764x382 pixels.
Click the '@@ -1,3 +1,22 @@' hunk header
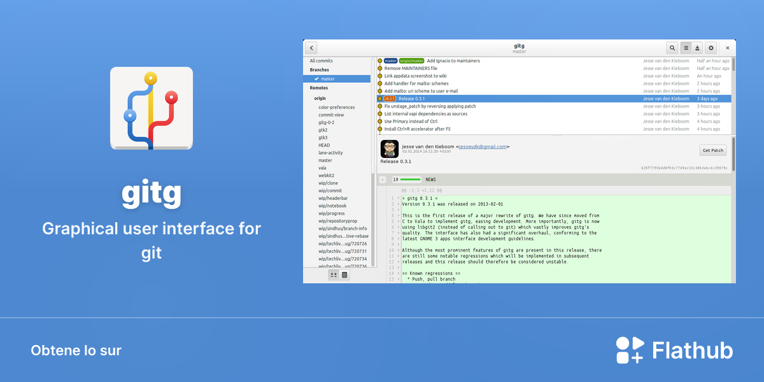[x=421, y=190]
